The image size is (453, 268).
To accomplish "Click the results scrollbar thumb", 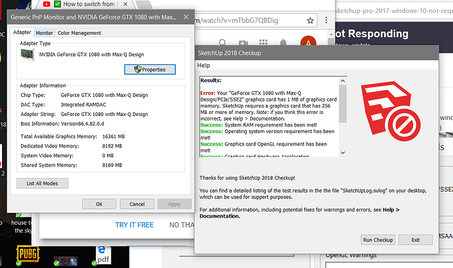I will click(343, 104).
